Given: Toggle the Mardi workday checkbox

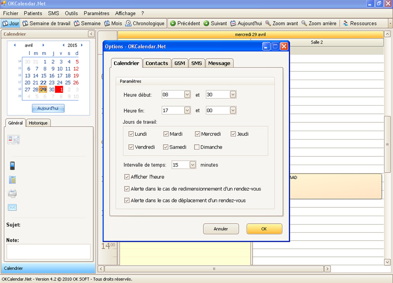Looking at the screenshot, I should pos(166,134).
